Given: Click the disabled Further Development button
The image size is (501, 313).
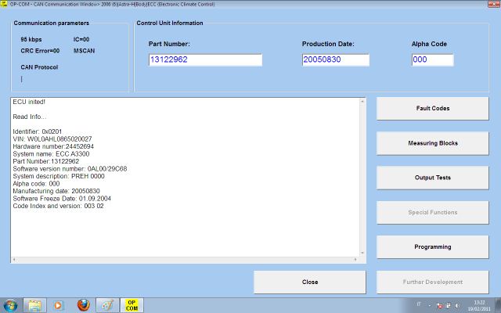Looking at the screenshot, I should click(433, 282).
